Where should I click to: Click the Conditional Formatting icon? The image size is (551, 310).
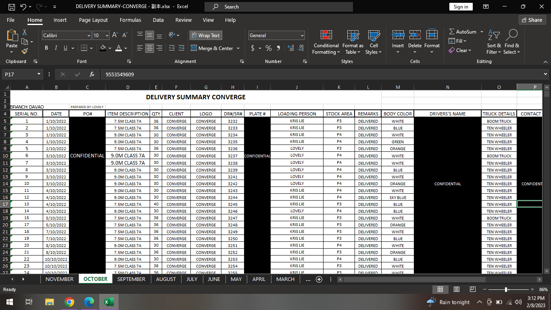pyautogui.click(x=326, y=35)
